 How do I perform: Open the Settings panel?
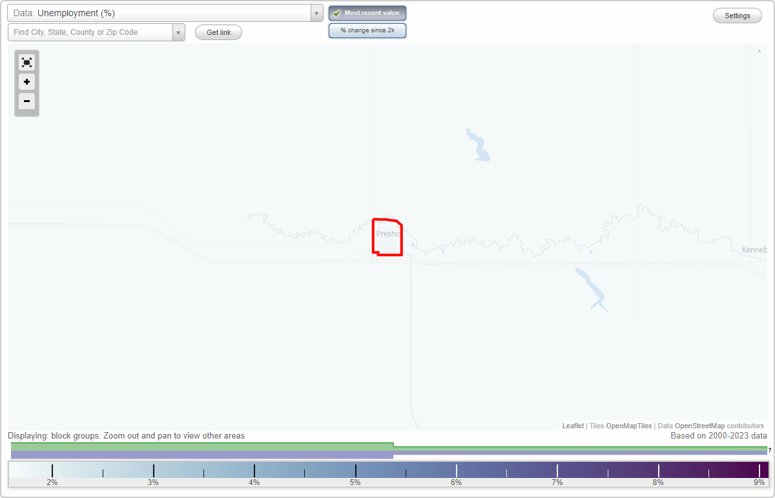(737, 15)
